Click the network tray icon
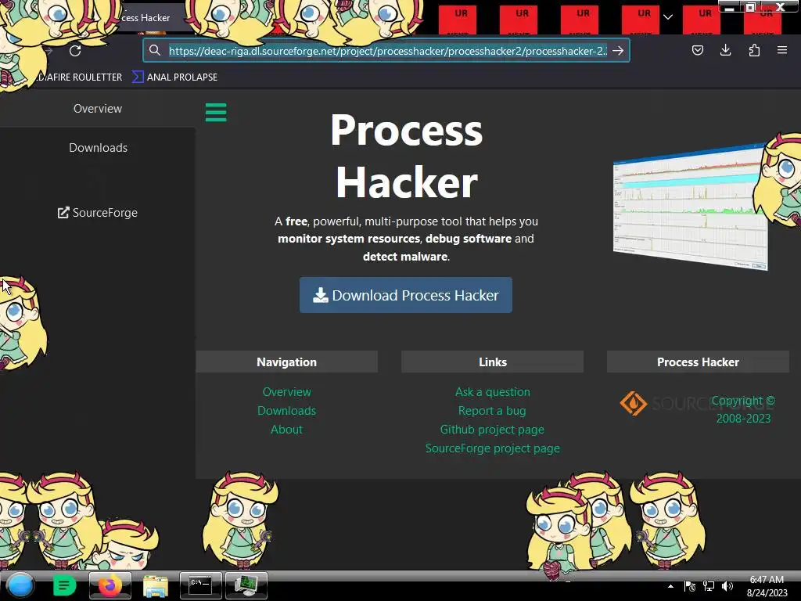This screenshot has height=601, width=801. (x=709, y=586)
